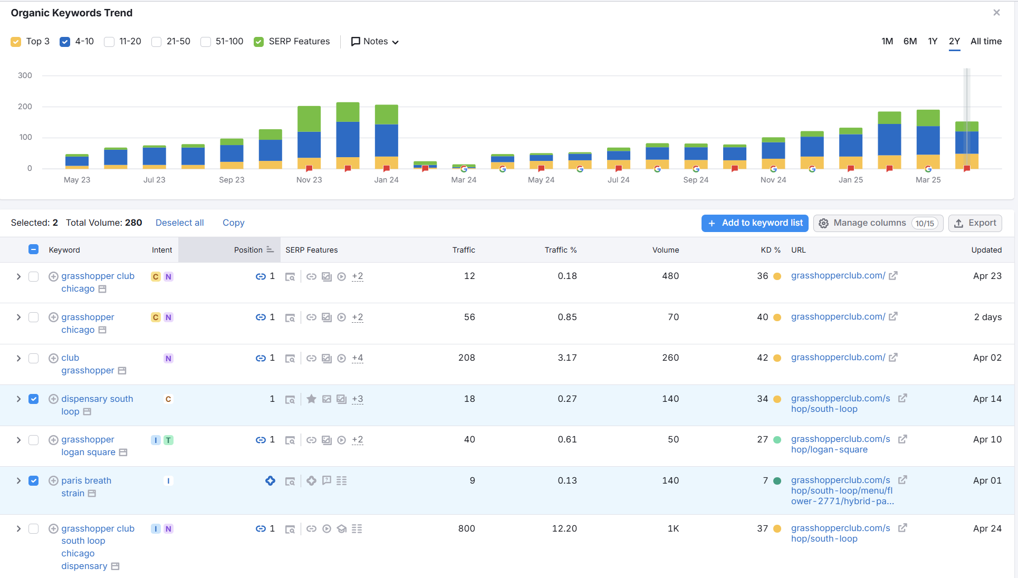Open the Notes dropdown
The width and height of the screenshot is (1018, 578).
(374, 42)
